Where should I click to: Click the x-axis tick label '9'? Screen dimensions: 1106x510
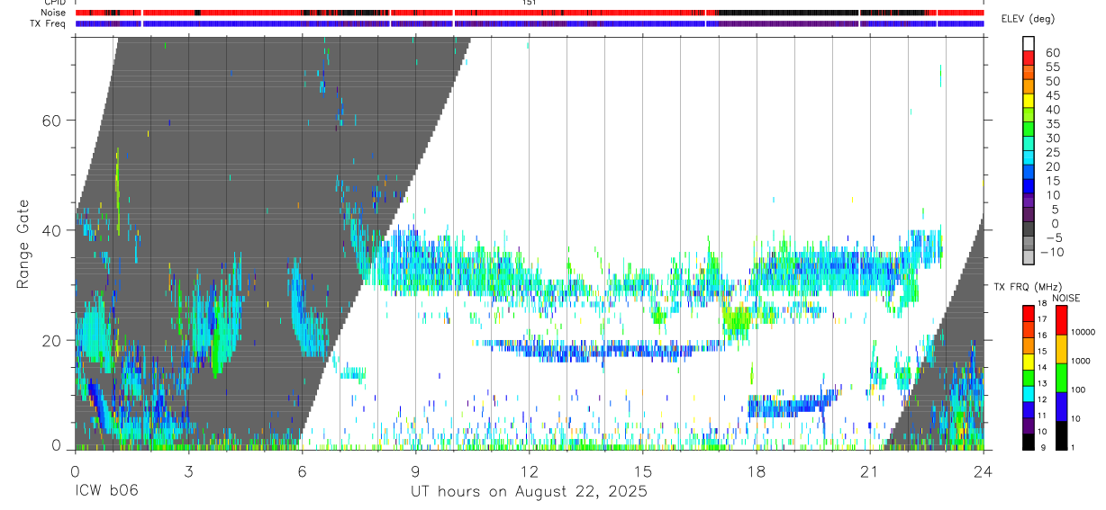click(x=415, y=470)
